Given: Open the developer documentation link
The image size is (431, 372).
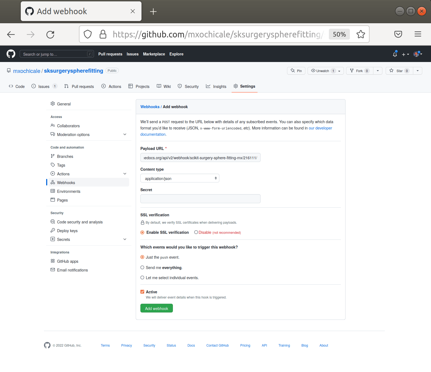Looking at the screenshot, I should pos(320,128).
